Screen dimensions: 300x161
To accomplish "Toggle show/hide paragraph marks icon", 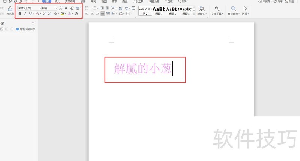I will click(127, 8).
